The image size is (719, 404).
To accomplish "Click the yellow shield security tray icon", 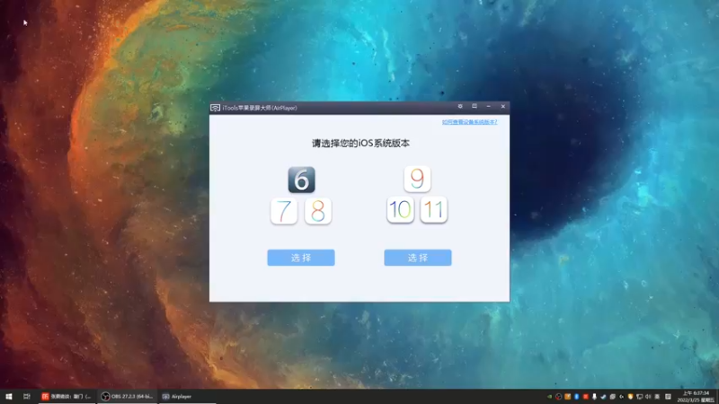I will pos(631,397).
